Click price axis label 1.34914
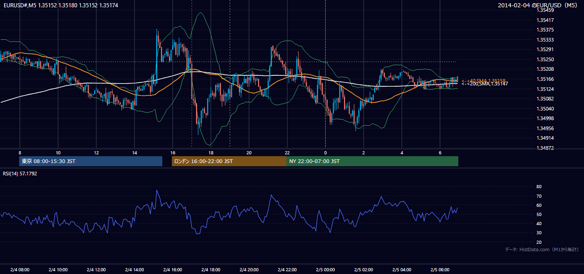Screen dimensions: 584x274 546,138
